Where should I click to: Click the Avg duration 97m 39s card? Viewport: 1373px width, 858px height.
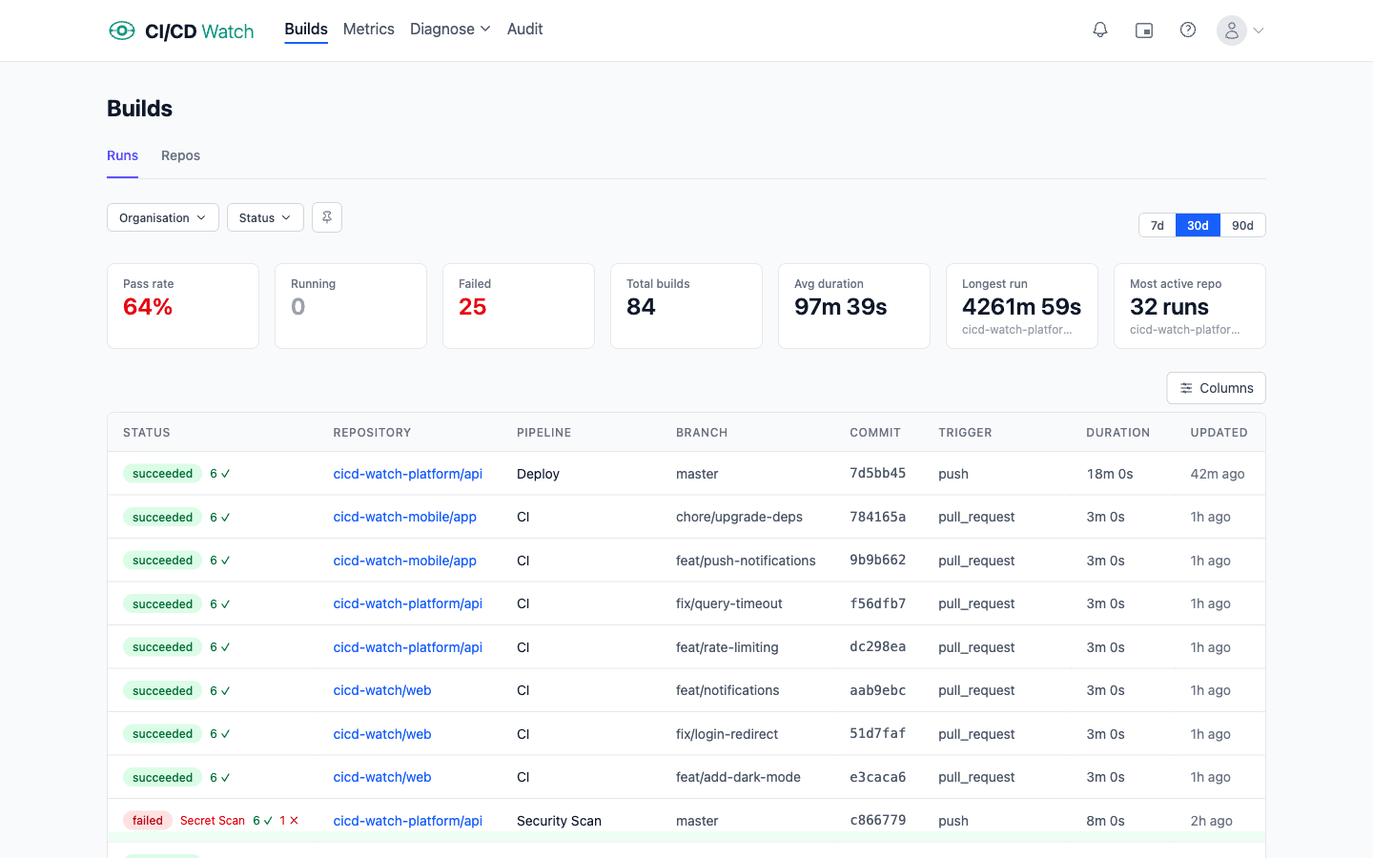click(x=854, y=306)
